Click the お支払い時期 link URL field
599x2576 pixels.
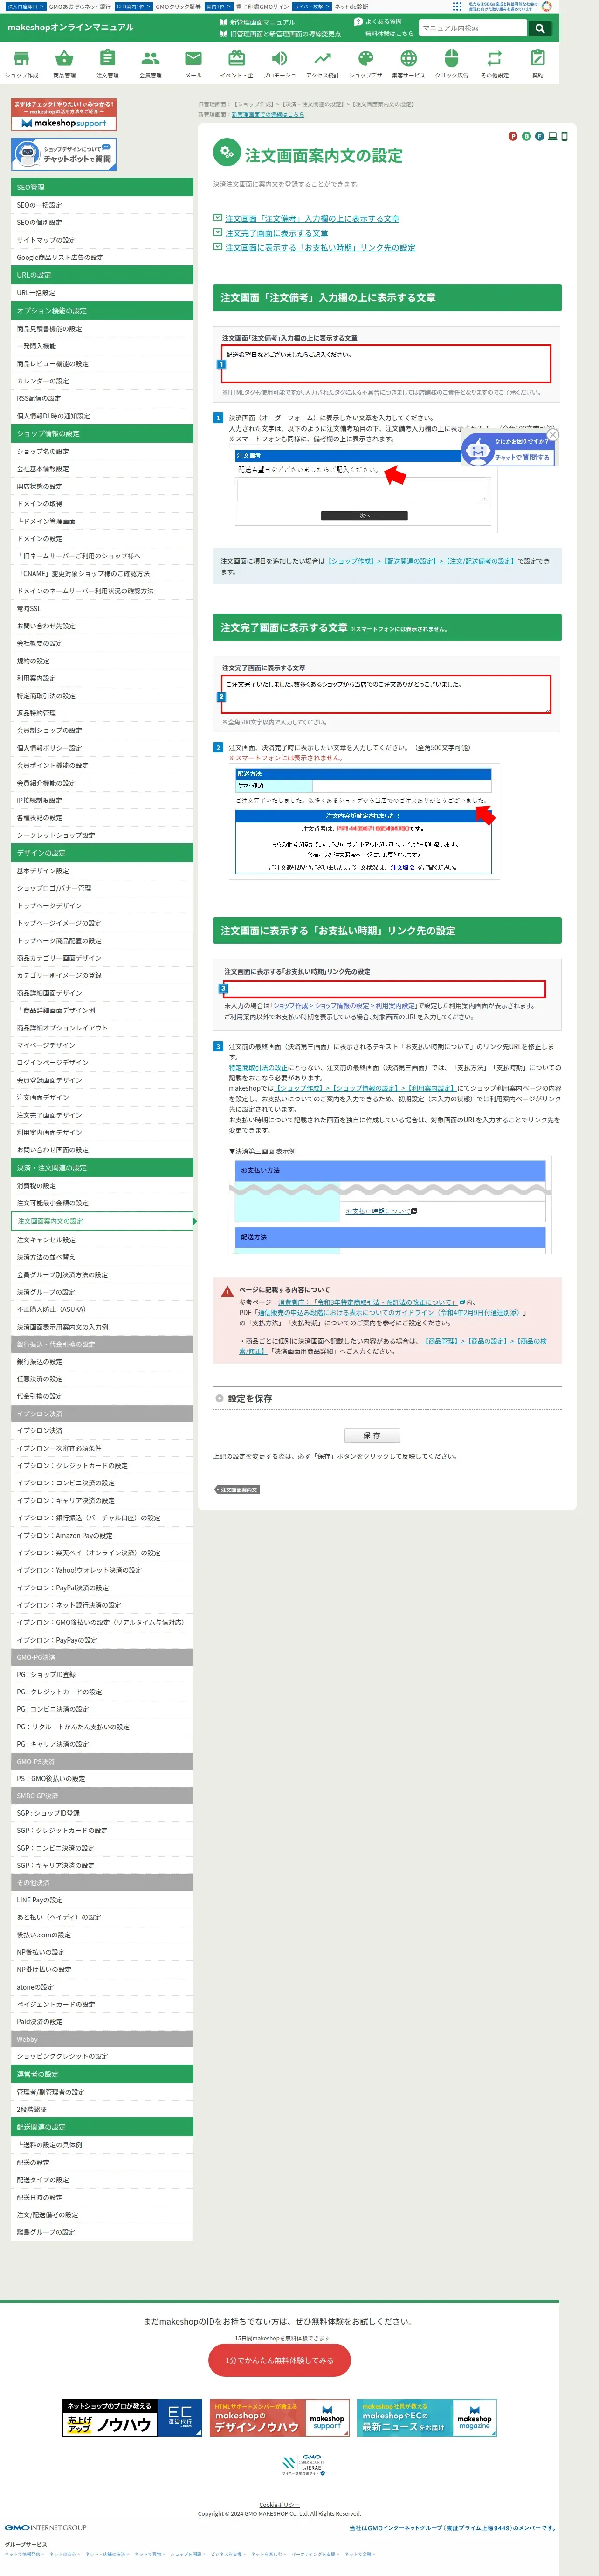[x=383, y=988]
